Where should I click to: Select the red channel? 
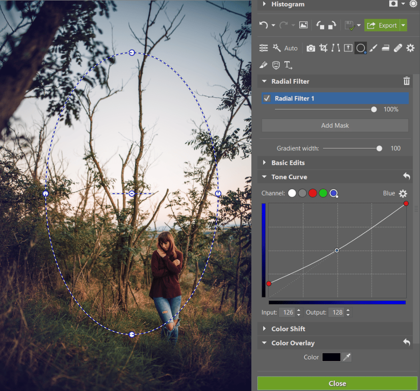pyautogui.click(x=312, y=193)
